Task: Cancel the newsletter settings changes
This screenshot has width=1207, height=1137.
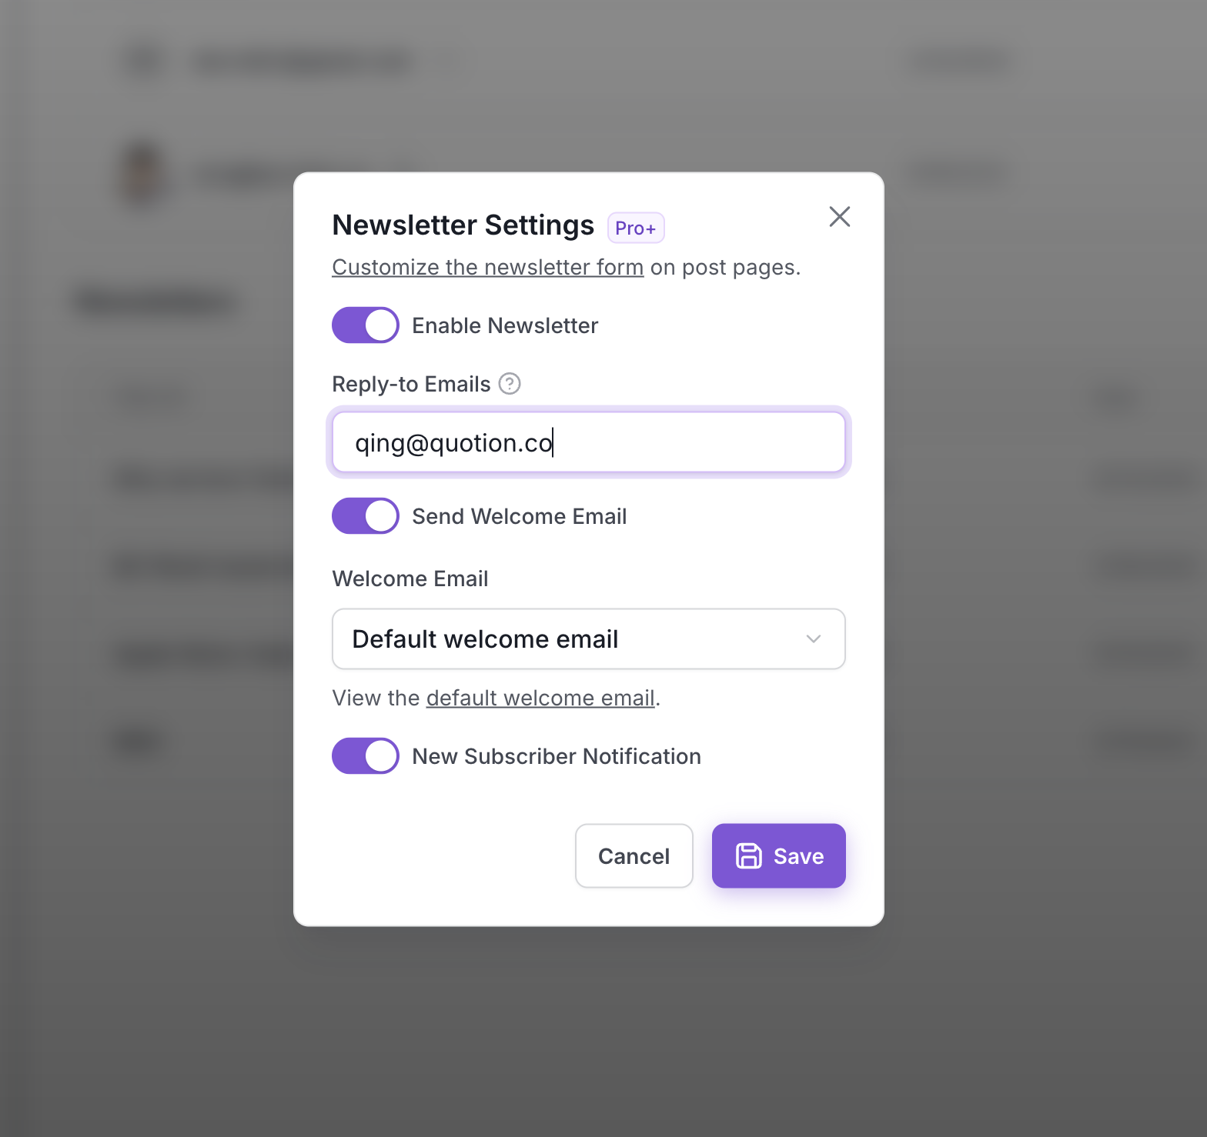Action: coord(634,855)
